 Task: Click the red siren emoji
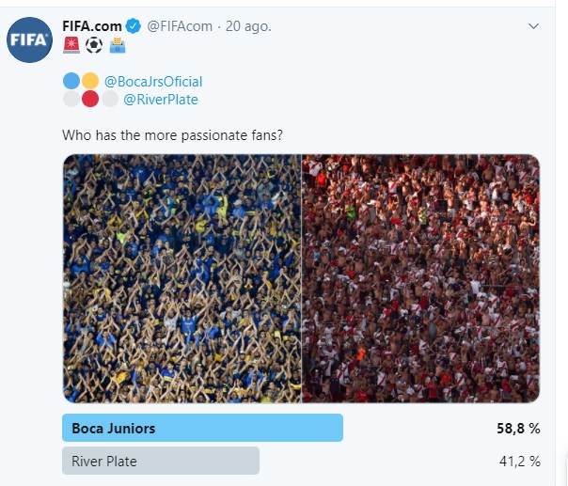click(x=71, y=44)
